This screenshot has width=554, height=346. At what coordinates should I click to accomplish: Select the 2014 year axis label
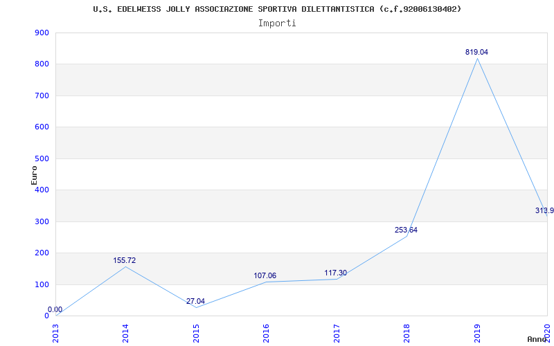coord(125,334)
